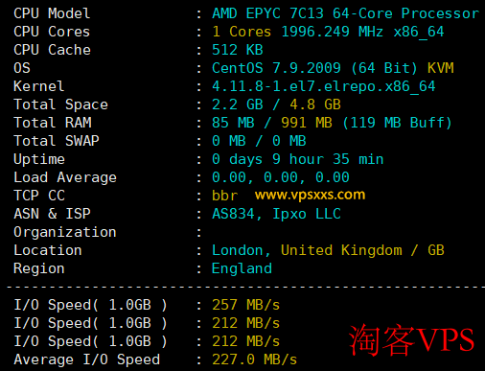Click the Total SWAP value 0 MB

coord(259,141)
